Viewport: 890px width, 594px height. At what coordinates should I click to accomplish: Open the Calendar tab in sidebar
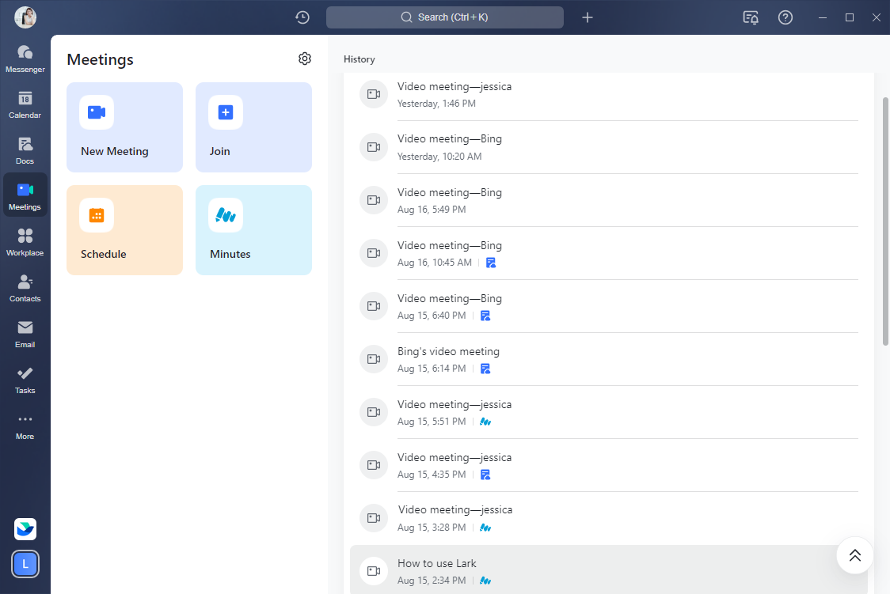coord(25,105)
